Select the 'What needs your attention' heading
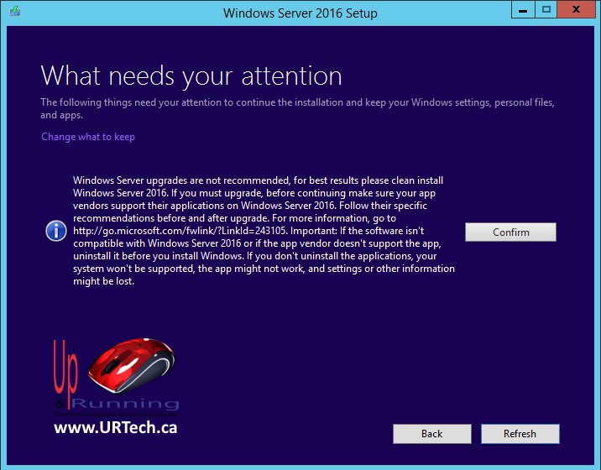Screen dimensions: 601x470 (x=191, y=76)
